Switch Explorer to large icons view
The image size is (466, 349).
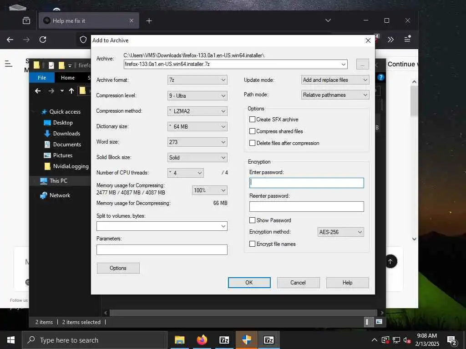[x=379, y=322]
